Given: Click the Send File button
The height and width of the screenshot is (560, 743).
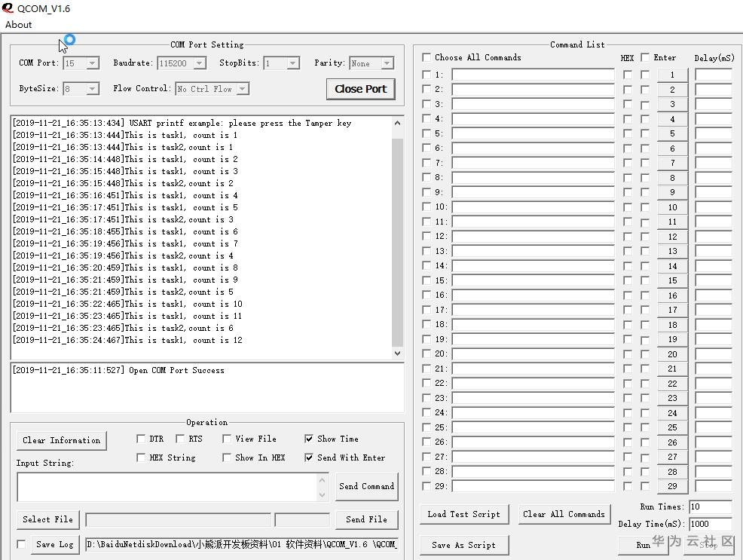Looking at the screenshot, I should click(x=367, y=519).
